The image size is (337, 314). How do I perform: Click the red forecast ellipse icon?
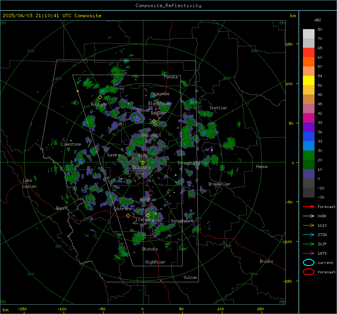tap(309, 272)
